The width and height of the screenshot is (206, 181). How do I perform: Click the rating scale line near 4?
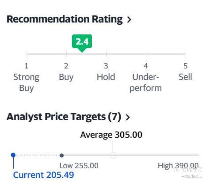pyautogui.click(x=146, y=54)
